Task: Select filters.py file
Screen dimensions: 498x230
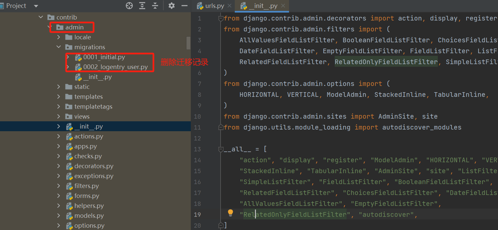Action: [87, 186]
